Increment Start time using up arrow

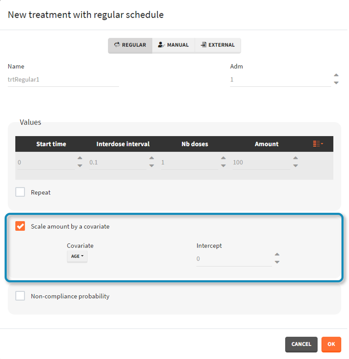(x=80, y=158)
